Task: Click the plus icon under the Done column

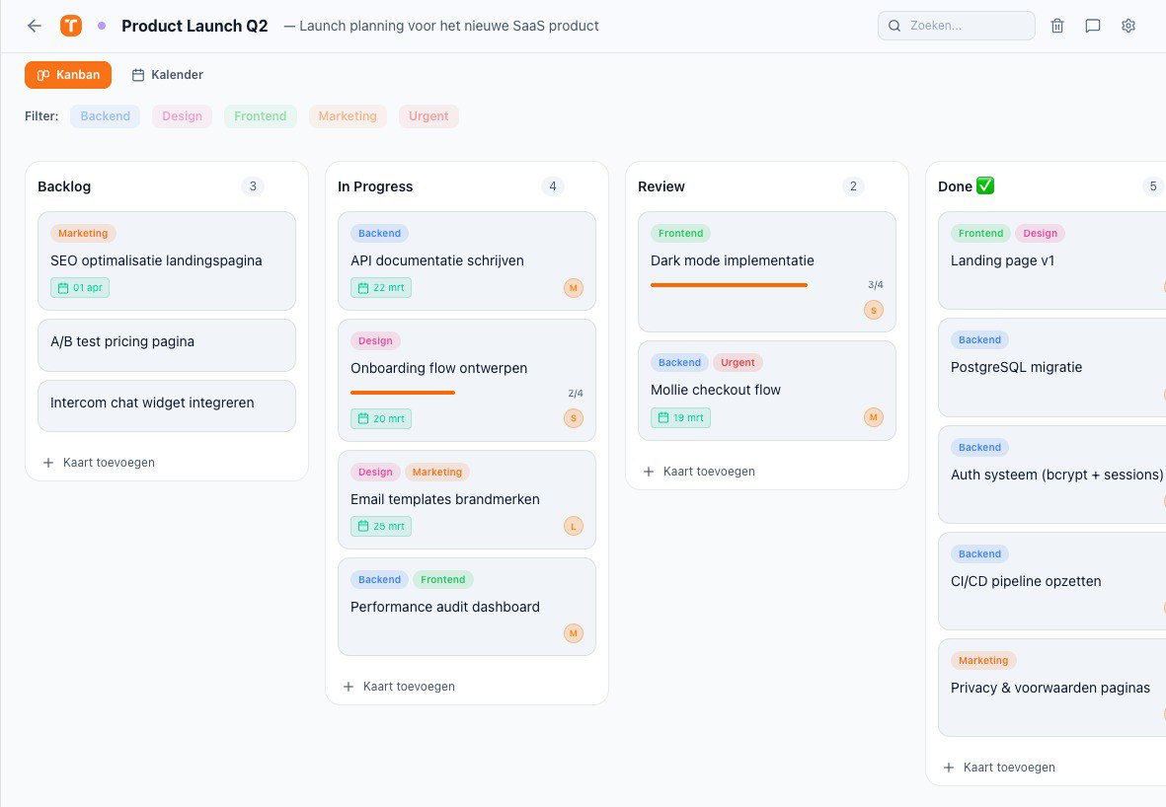Action: tap(947, 767)
